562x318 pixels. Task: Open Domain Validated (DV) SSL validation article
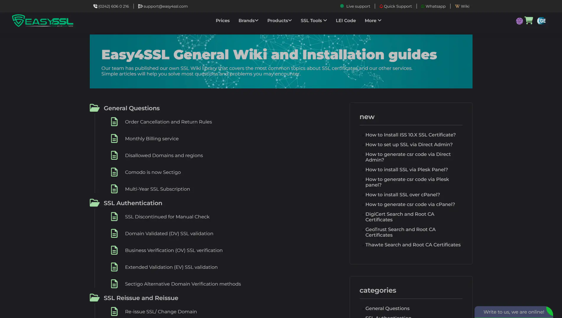point(169,233)
